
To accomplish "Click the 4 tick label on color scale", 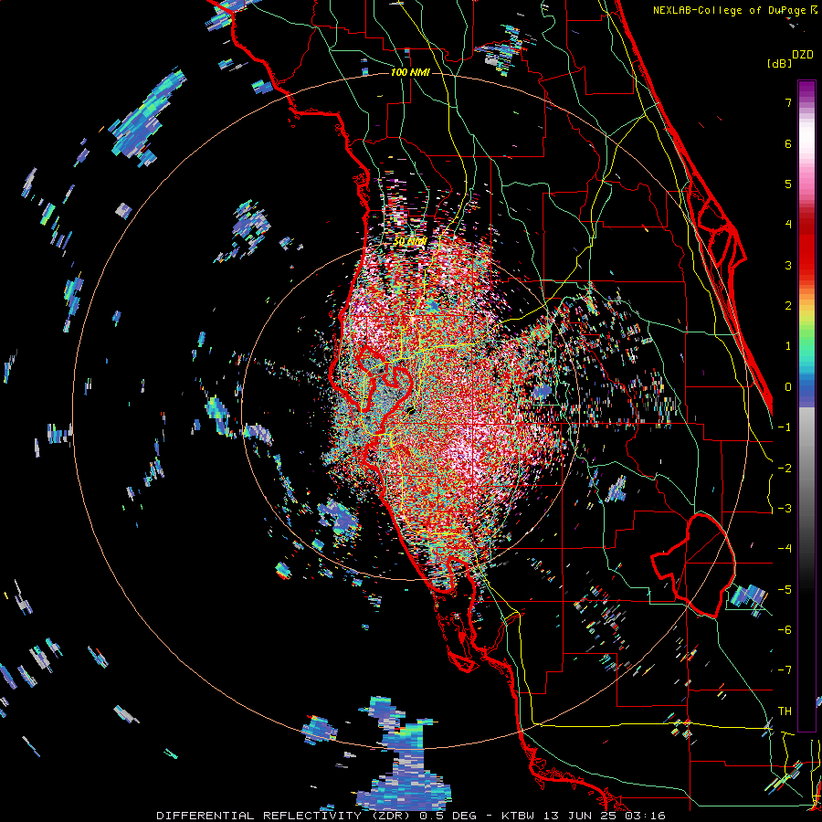I will [x=788, y=225].
